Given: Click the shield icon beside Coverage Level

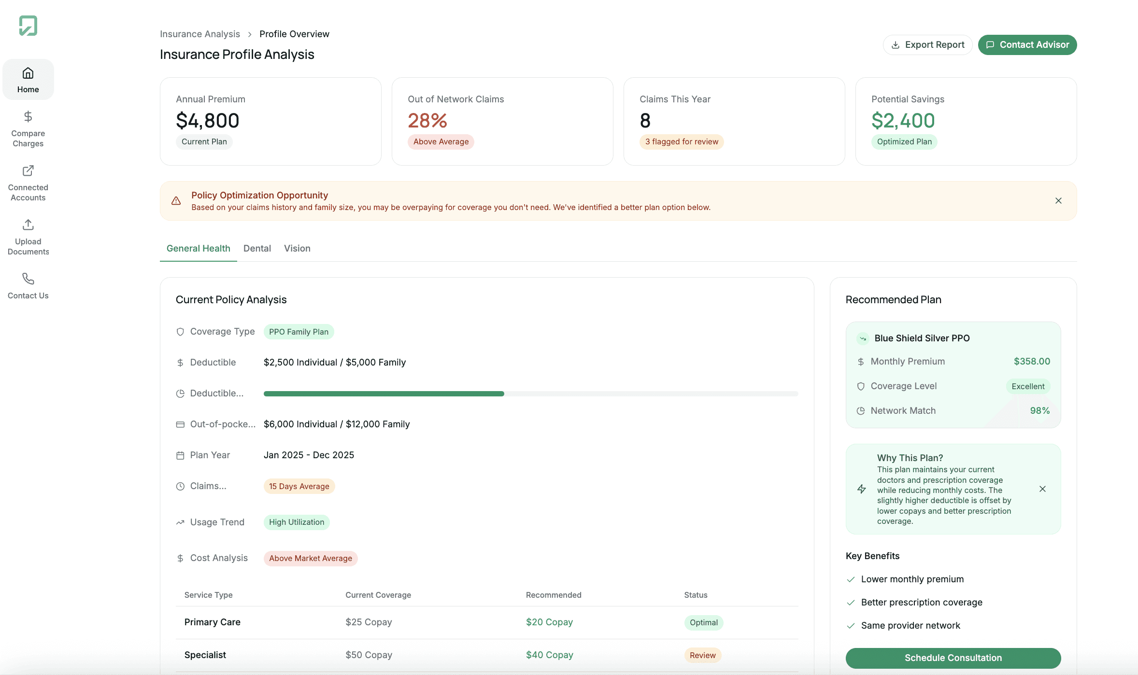Looking at the screenshot, I should pos(861,386).
